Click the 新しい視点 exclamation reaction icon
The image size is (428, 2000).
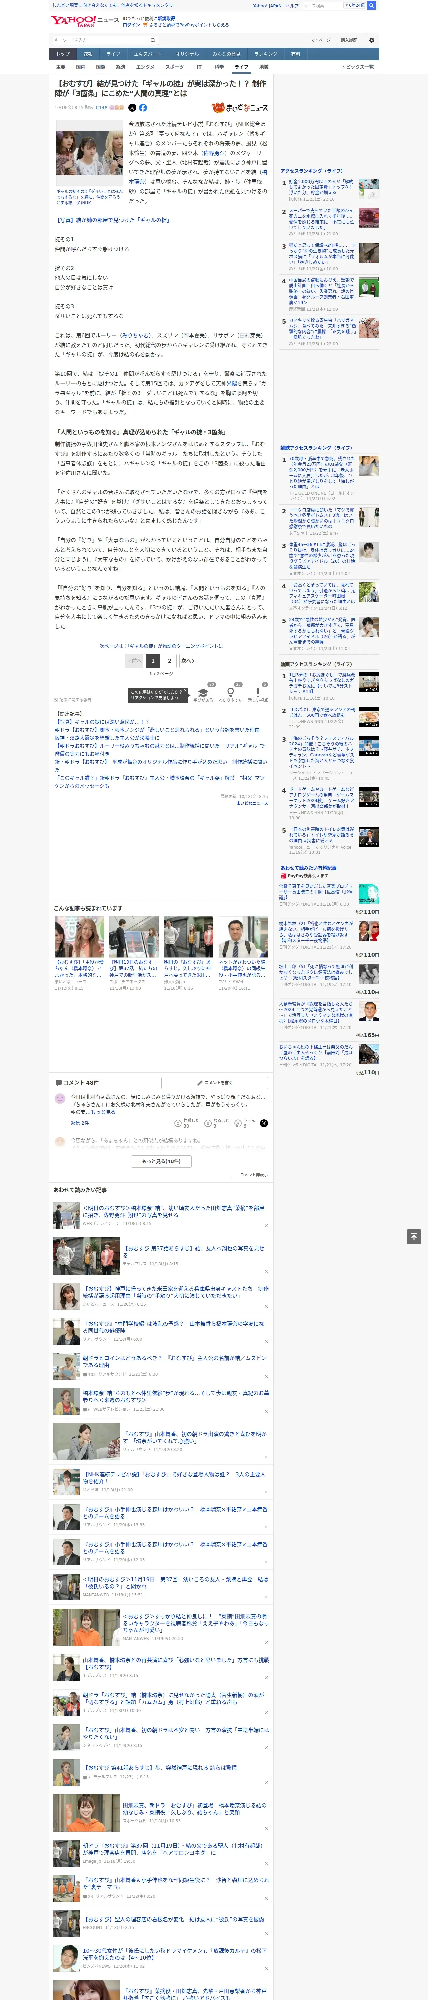coord(258,693)
